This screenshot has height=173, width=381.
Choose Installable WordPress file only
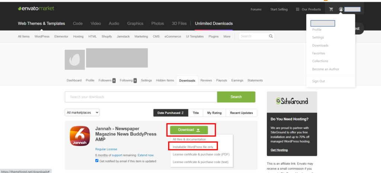tap(193, 147)
